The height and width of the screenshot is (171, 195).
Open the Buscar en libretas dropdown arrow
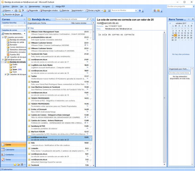pyautogui.click(x=136, y=11)
